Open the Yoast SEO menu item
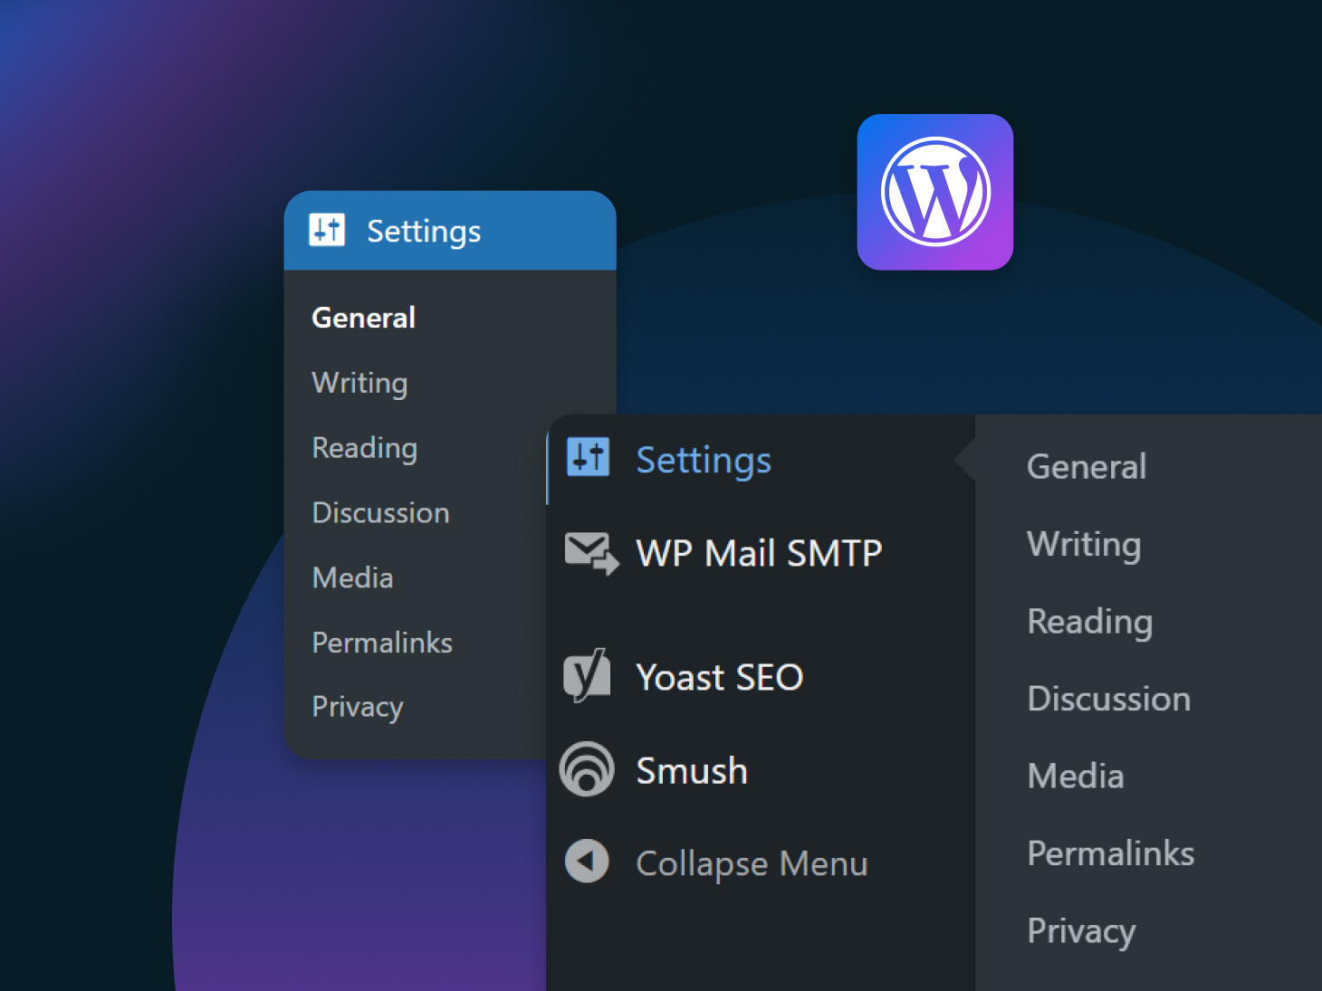This screenshot has width=1322, height=991. coord(719,677)
